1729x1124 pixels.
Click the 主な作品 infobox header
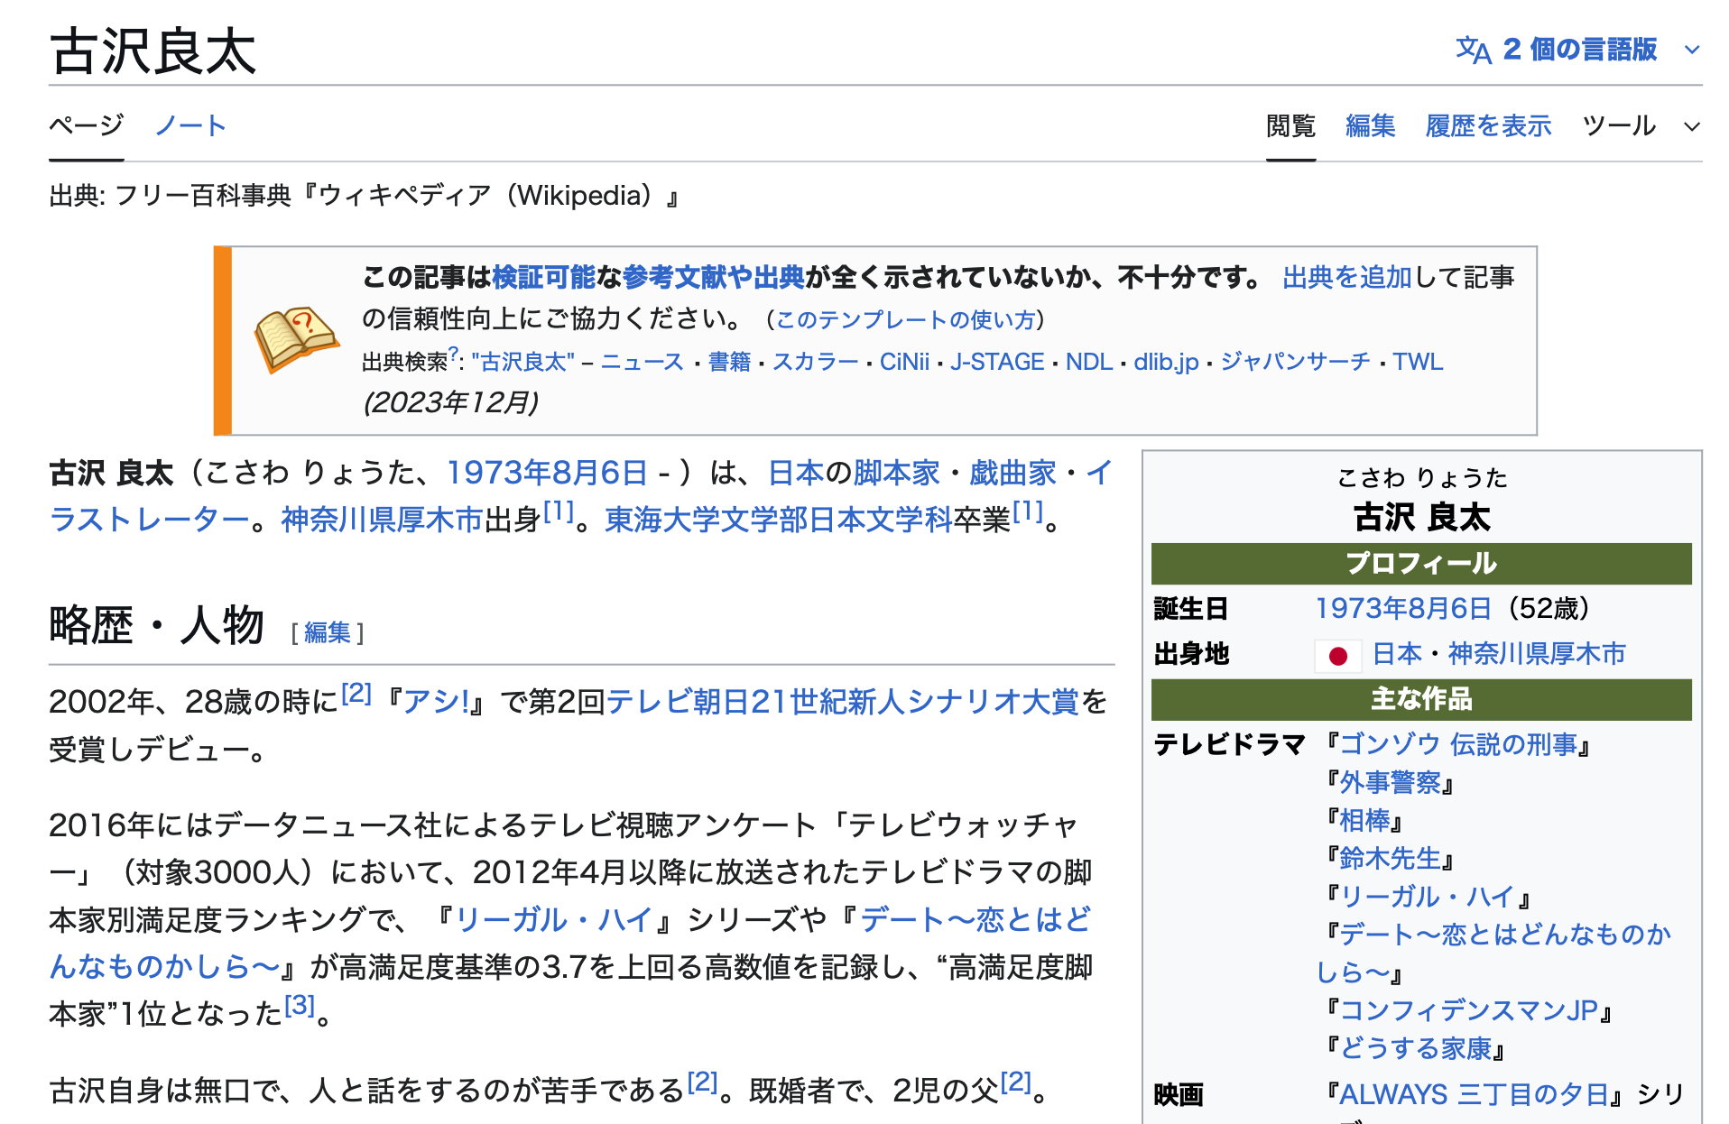(1421, 699)
